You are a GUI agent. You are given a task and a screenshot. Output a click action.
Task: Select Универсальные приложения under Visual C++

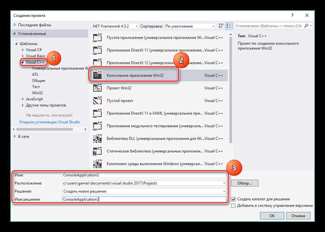tap(60, 68)
